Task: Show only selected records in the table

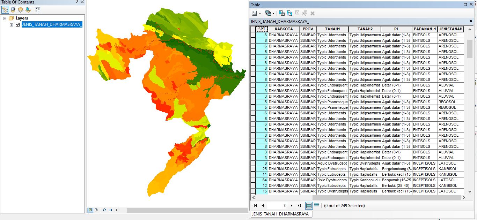Action: [x=316, y=205]
